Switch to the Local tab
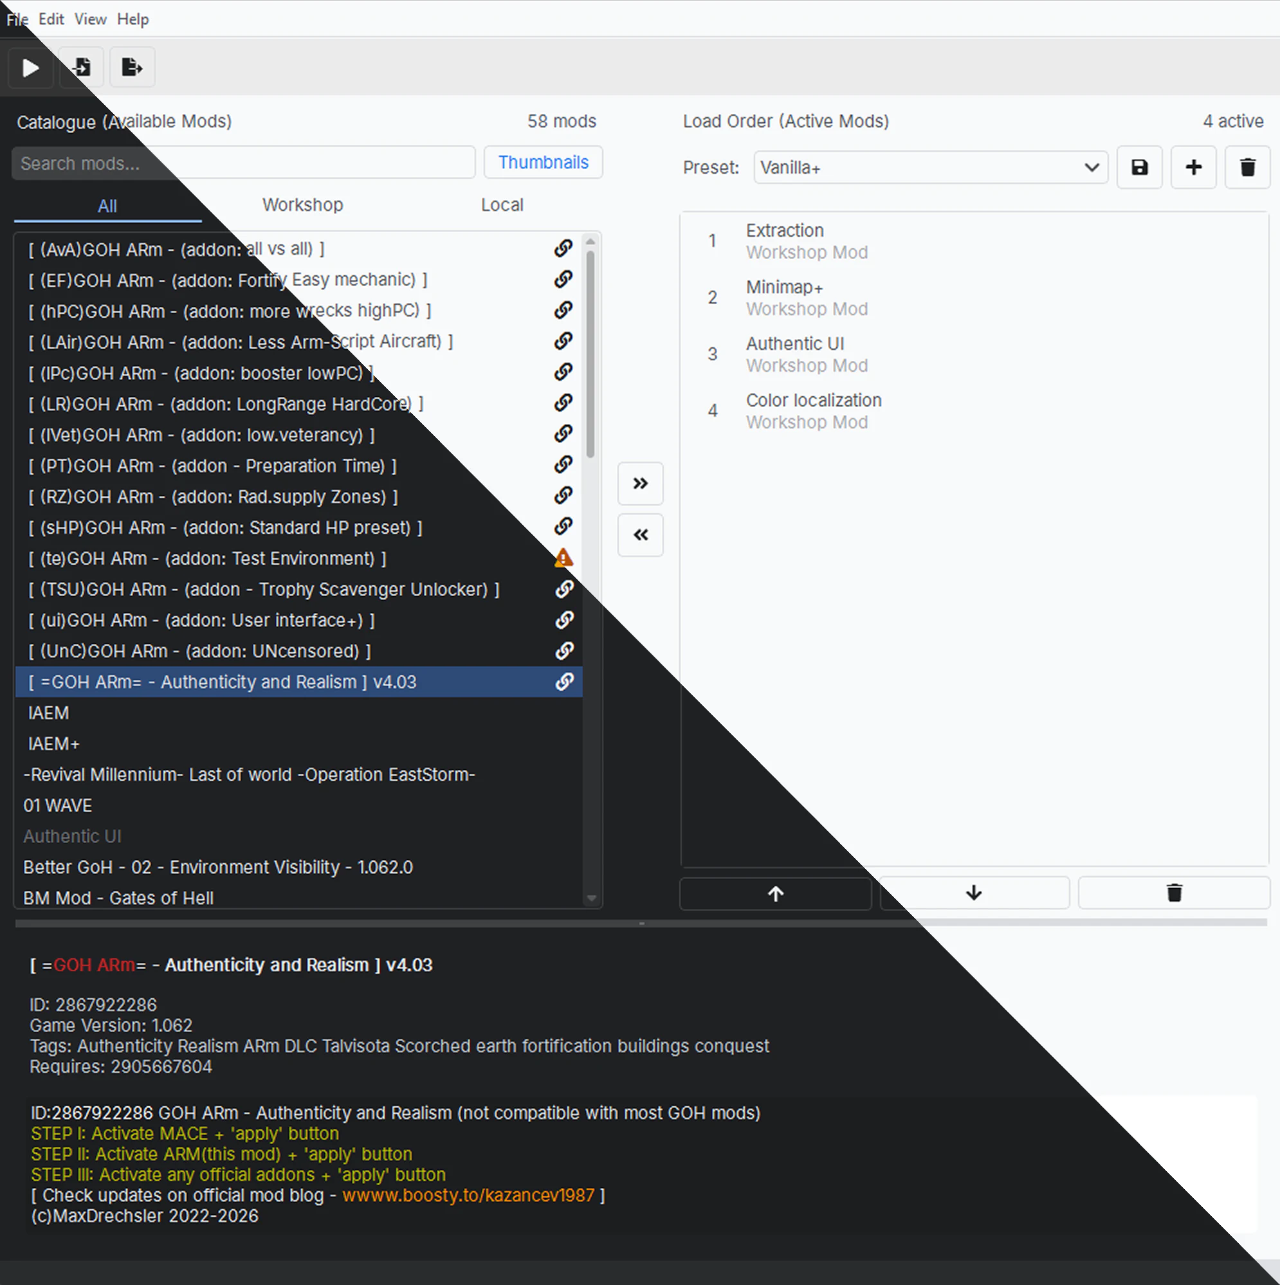 coord(502,205)
